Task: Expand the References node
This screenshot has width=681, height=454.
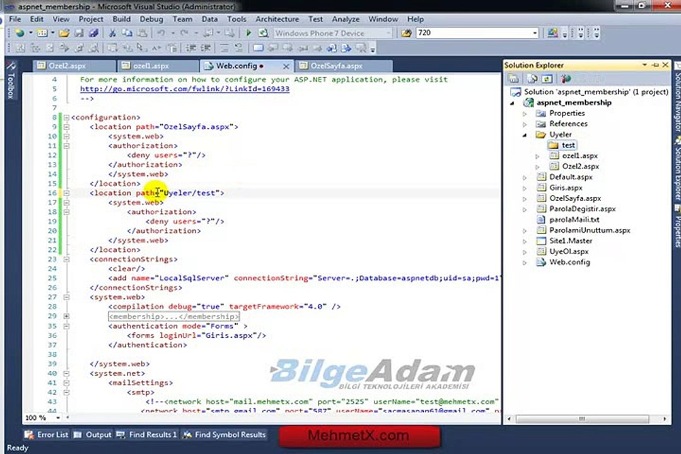Action: pyautogui.click(x=525, y=124)
